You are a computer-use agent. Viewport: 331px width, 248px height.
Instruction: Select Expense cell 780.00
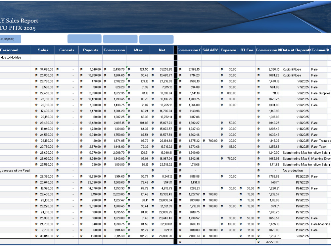[228, 159]
